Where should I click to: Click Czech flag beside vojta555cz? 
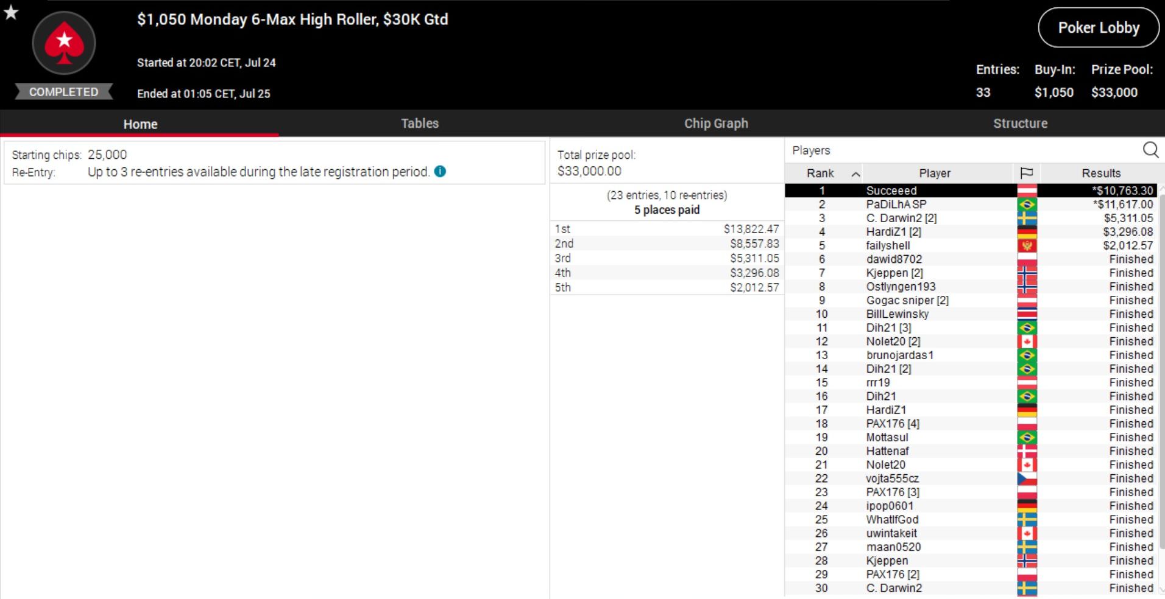coord(1027,479)
